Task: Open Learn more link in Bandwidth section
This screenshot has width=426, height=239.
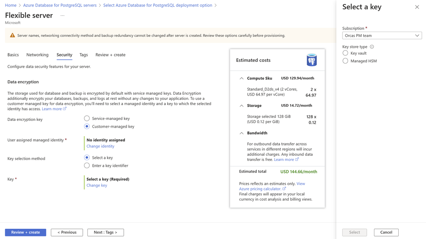Action: click(x=286, y=159)
